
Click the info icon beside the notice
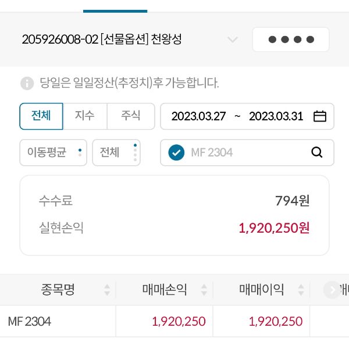[x=27, y=83]
